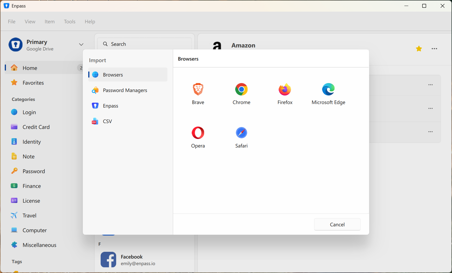Click the Login category globe icon

click(14, 112)
